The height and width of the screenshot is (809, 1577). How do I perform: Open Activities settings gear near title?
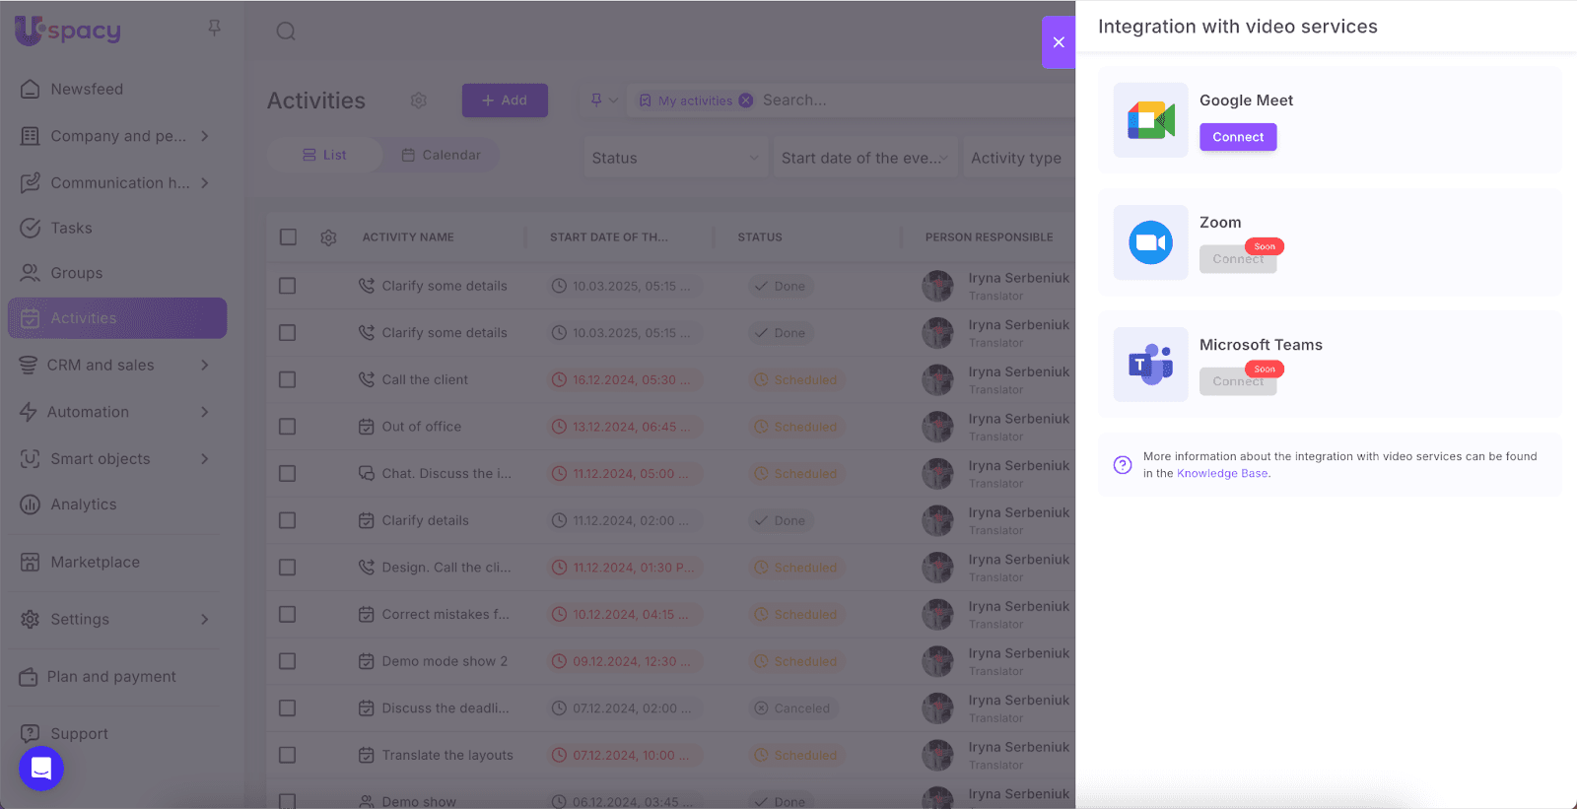(419, 101)
